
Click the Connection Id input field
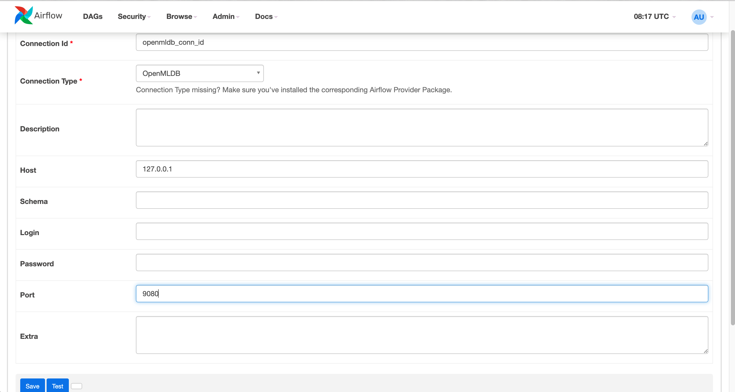[x=422, y=42]
